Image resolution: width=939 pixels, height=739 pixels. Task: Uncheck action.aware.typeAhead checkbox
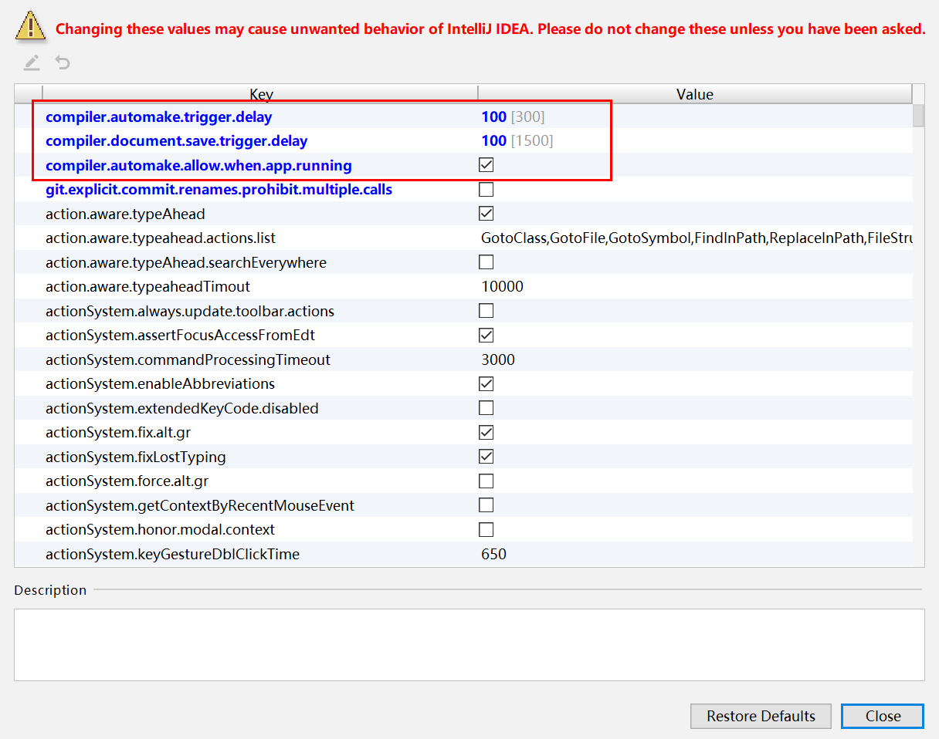click(x=486, y=214)
